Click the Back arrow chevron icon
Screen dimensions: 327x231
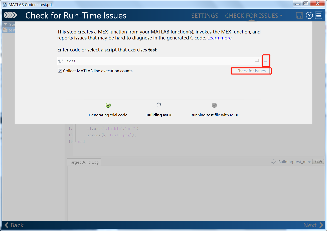point(7,225)
